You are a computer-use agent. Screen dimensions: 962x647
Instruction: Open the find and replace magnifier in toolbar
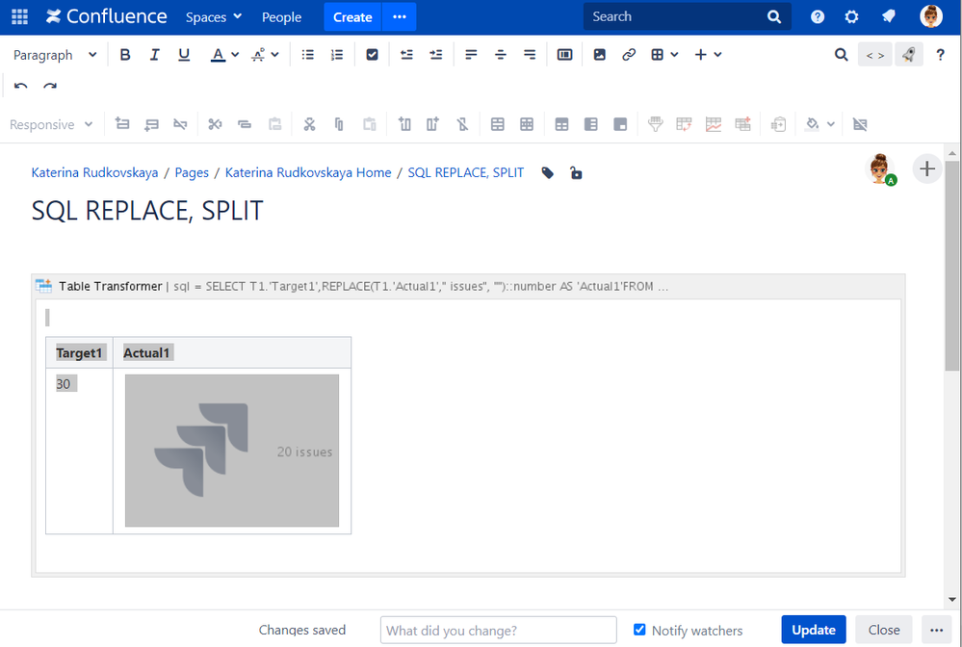[841, 55]
